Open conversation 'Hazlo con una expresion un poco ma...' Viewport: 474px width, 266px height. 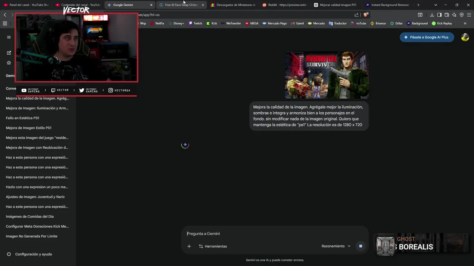pyautogui.click(x=37, y=187)
